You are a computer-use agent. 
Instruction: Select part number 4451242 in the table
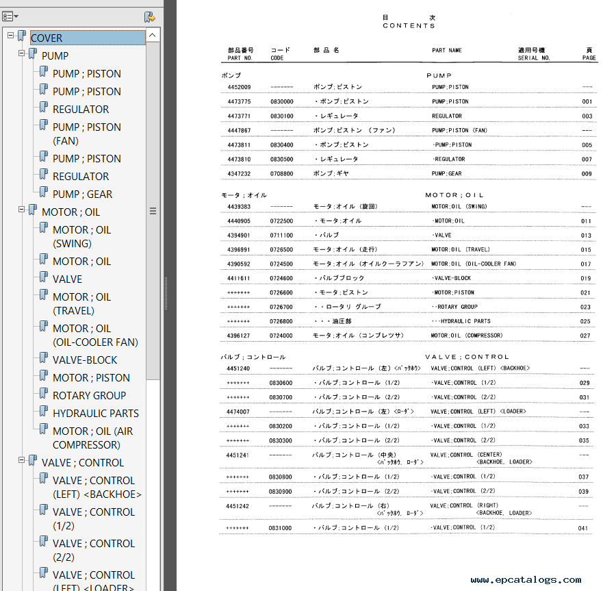[238, 507]
